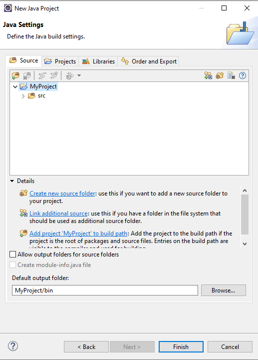Click the dialog help button at bottom left

pyautogui.click(x=13, y=346)
